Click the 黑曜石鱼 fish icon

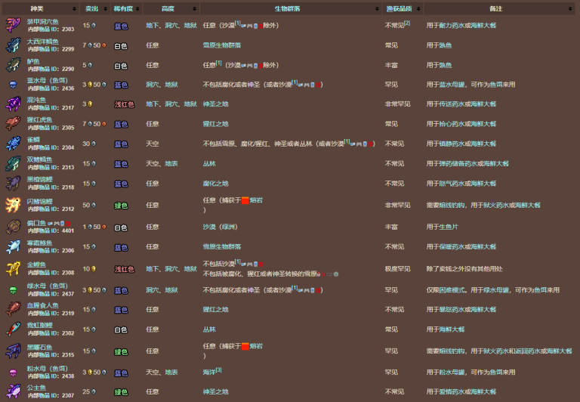(x=13, y=351)
